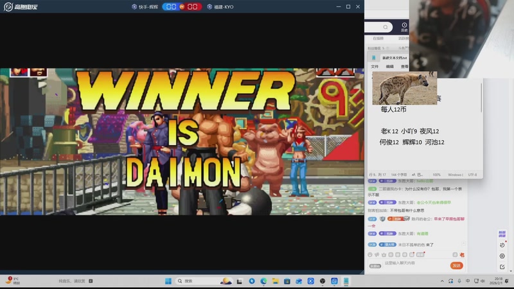
Task: Open Microsoft Store from taskbar
Action: 287,281
